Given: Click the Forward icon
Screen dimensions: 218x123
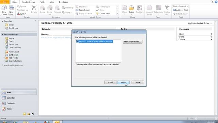Looking at the screenshot, I should click(x=57, y=9).
